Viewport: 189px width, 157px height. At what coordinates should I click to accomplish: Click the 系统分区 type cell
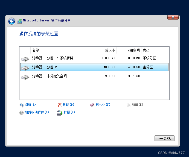pyautogui.click(x=149, y=58)
